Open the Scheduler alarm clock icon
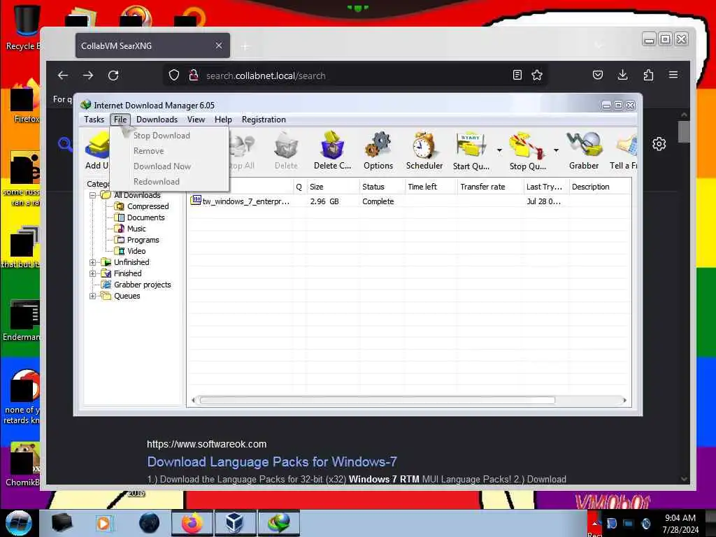Viewport: 716px width, 537px height. coord(424,151)
